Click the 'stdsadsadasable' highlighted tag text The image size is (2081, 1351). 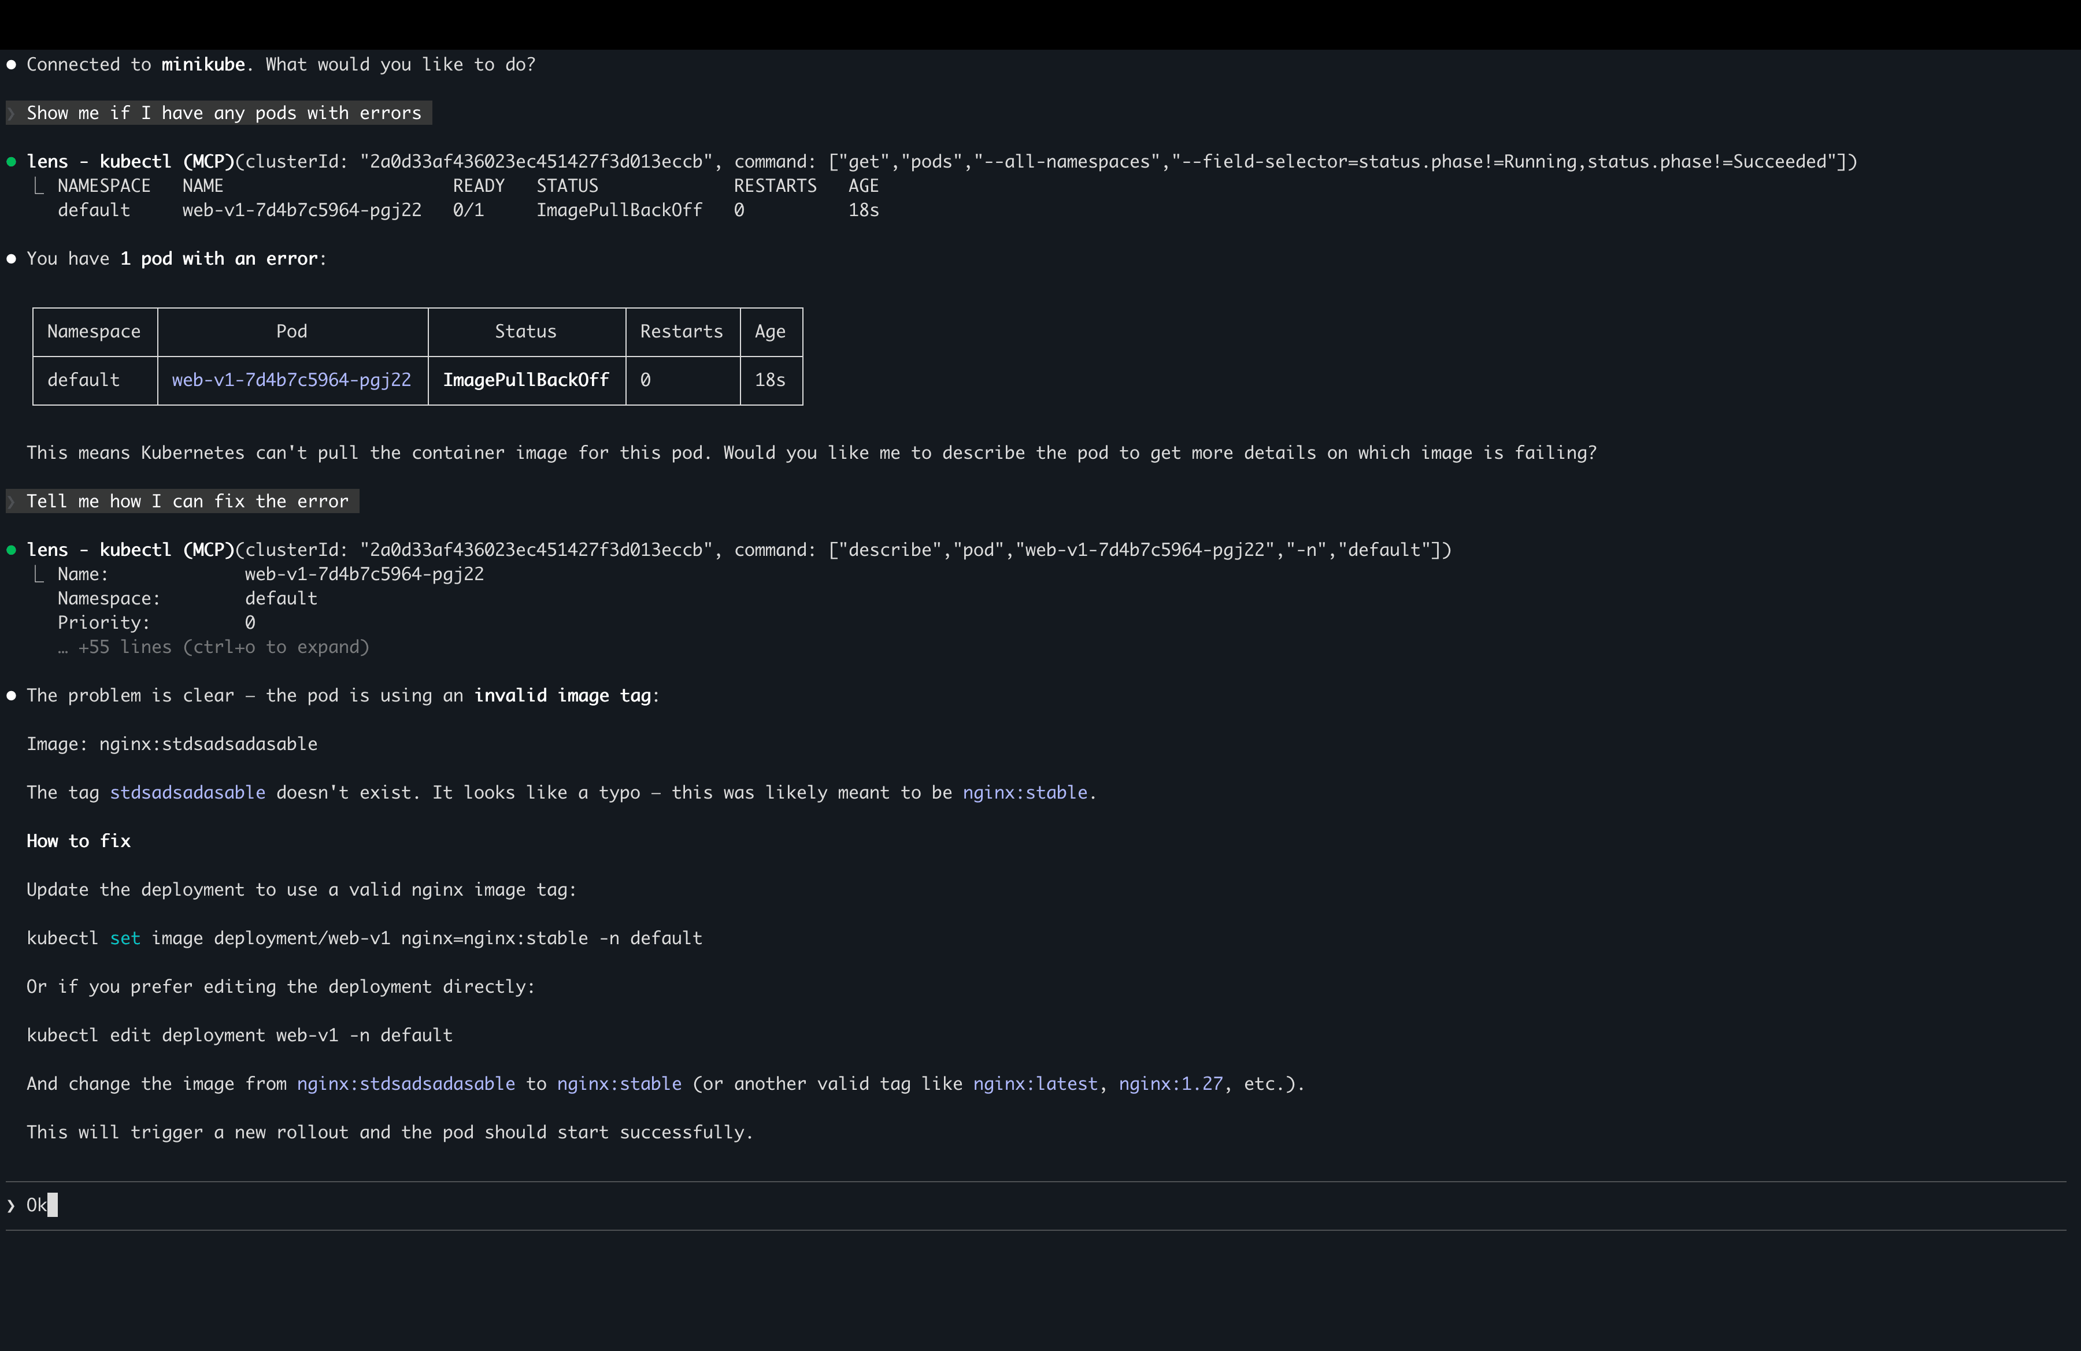click(x=187, y=793)
